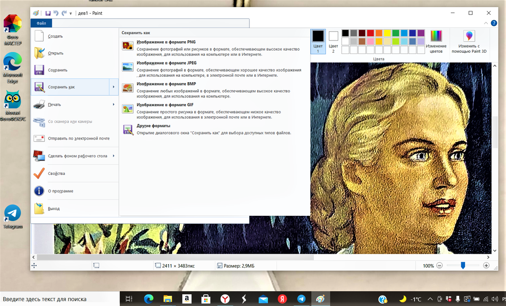Pick the green palette swatch
Viewport: 506px width, 306px height.
pos(396,33)
